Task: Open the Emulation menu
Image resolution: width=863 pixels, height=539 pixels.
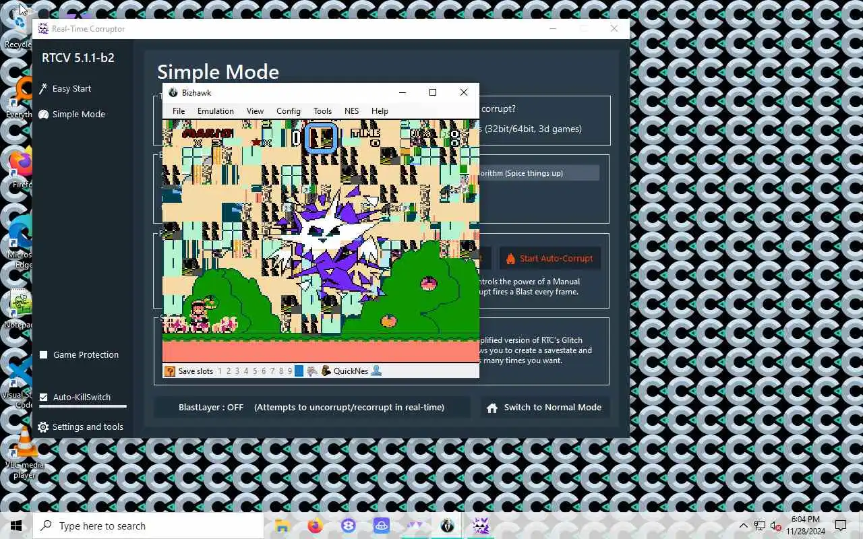Action: [x=216, y=111]
